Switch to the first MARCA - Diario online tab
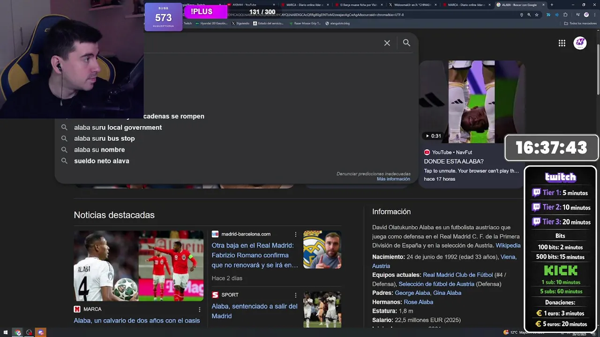The image size is (600, 337). click(x=305, y=5)
